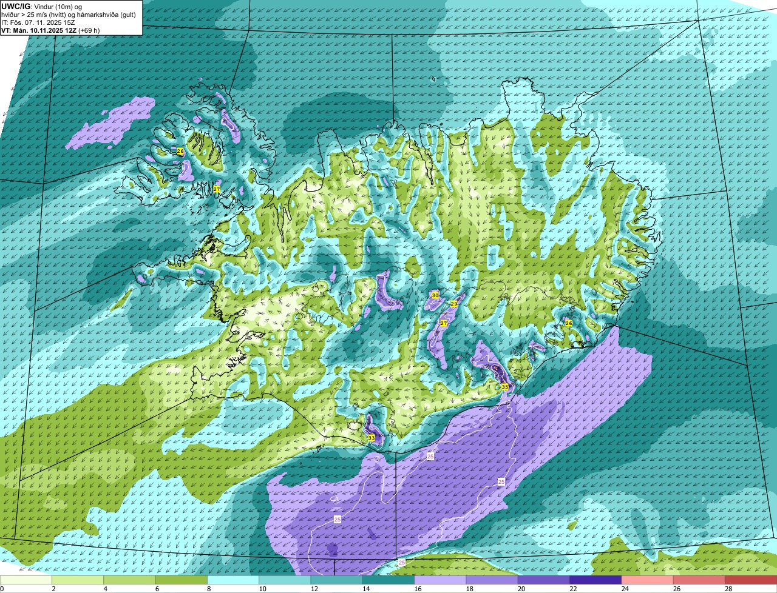
Task: Pick the 6–8 m/s green legend swatch
Action: 181,580
